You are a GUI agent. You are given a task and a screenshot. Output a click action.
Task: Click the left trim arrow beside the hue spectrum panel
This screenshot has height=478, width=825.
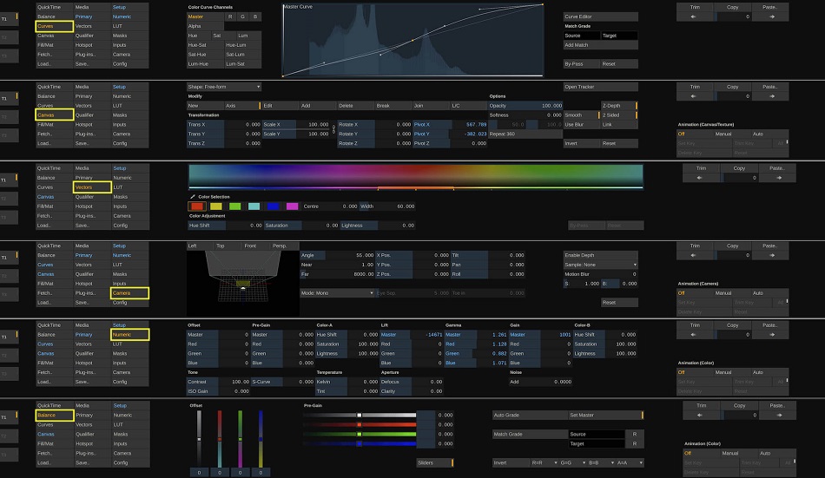pos(701,178)
